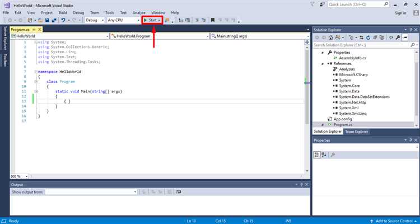Click the Collapse All icon in Solution Explorer

tap(375, 38)
